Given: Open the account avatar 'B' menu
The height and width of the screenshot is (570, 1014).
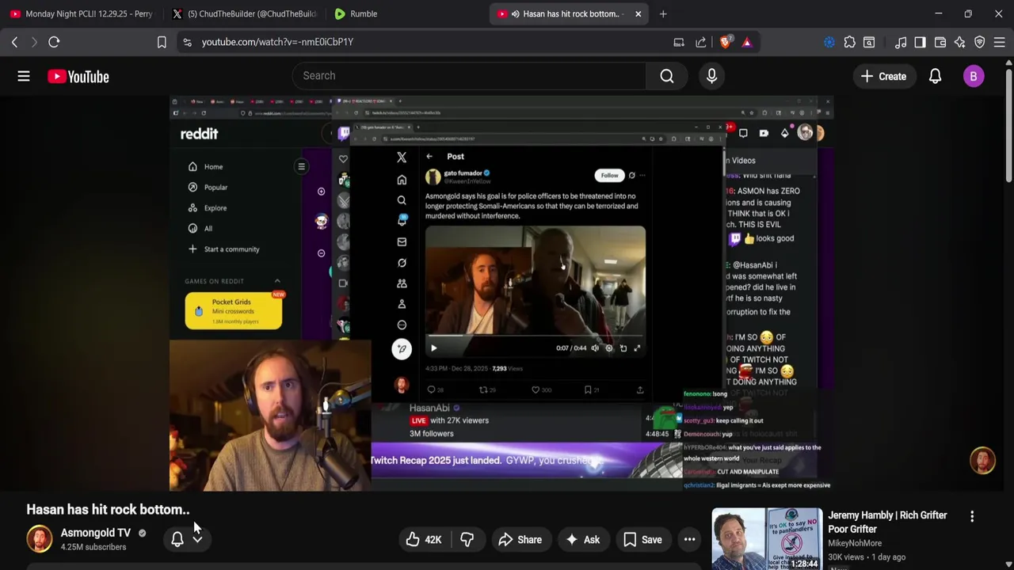Looking at the screenshot, I should 974,76.
